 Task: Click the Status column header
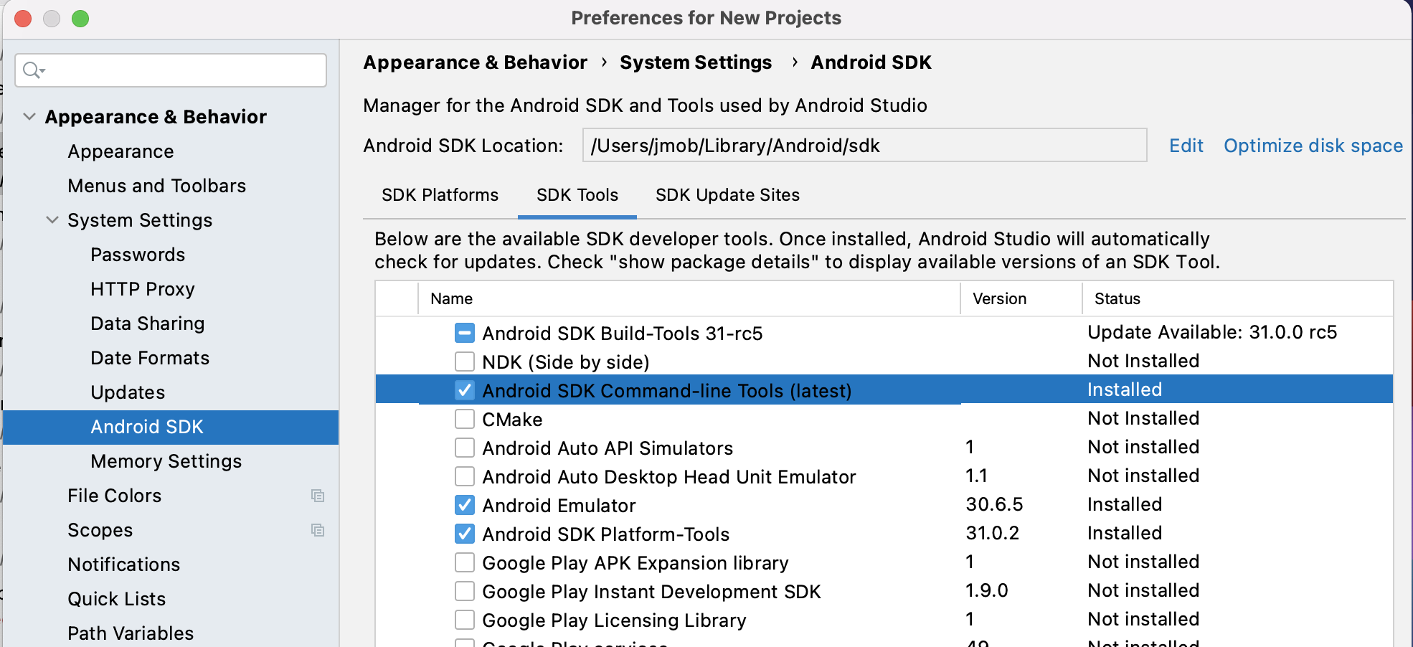click(1237, 298)
